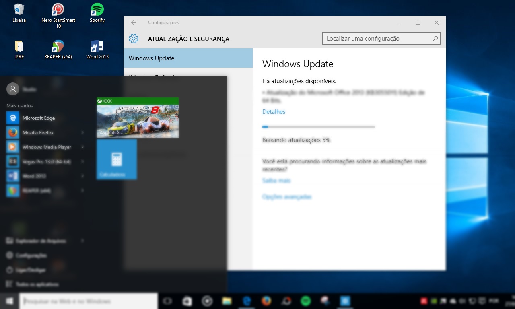Open the Lixeira recycle bin desktop icon

[x=19, y=13]
